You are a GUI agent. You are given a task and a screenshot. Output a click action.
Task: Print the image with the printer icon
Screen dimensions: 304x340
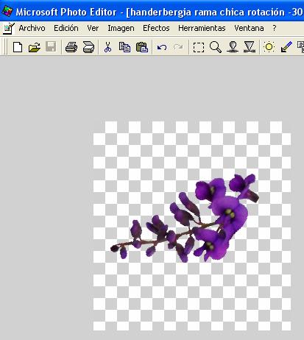click(71, 47)
